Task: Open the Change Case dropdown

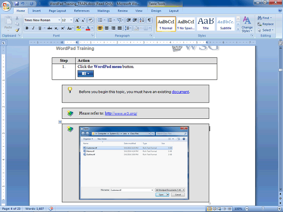Action: 70,28
